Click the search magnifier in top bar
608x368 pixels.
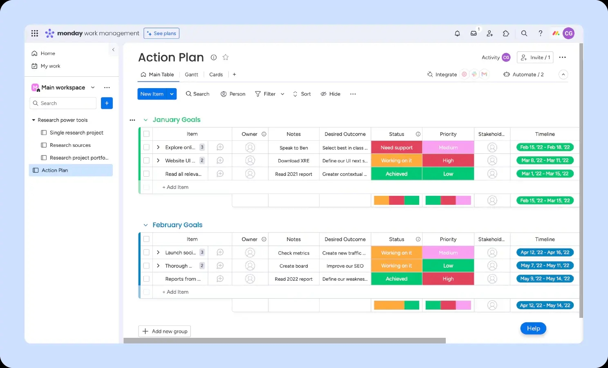pos(524,33)
